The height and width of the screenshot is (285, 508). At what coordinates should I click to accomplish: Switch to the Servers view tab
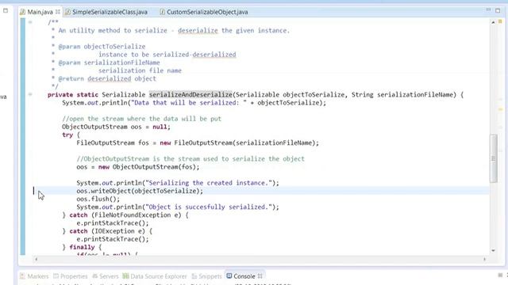pos(106,276)
